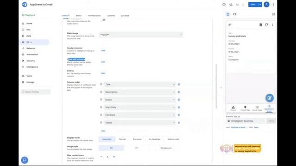Open Data section in left sidebar
This screenshot has width=296, height=166.
[29, 36]
